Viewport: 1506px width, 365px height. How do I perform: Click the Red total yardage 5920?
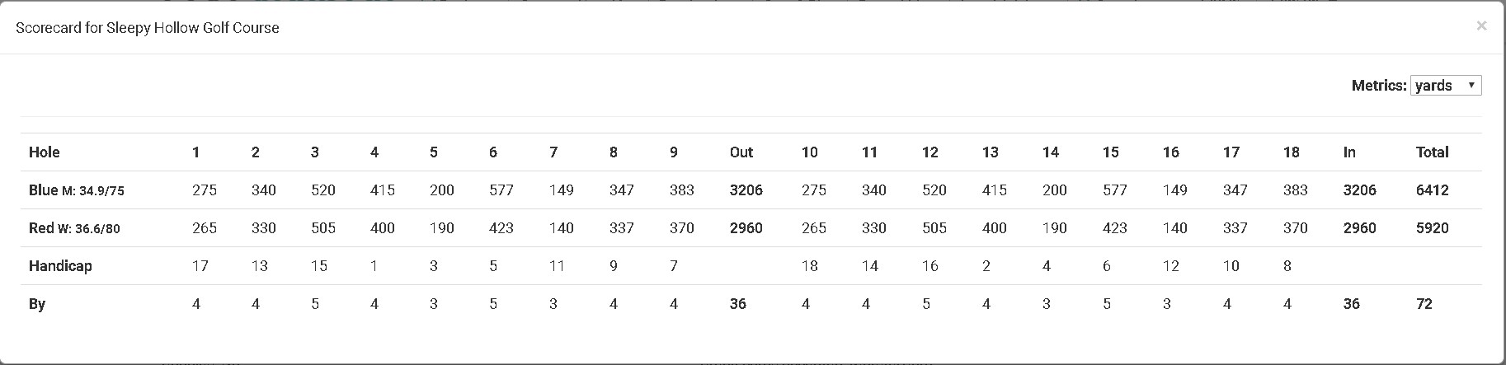pyautogui.click(x=1432, y=228)
